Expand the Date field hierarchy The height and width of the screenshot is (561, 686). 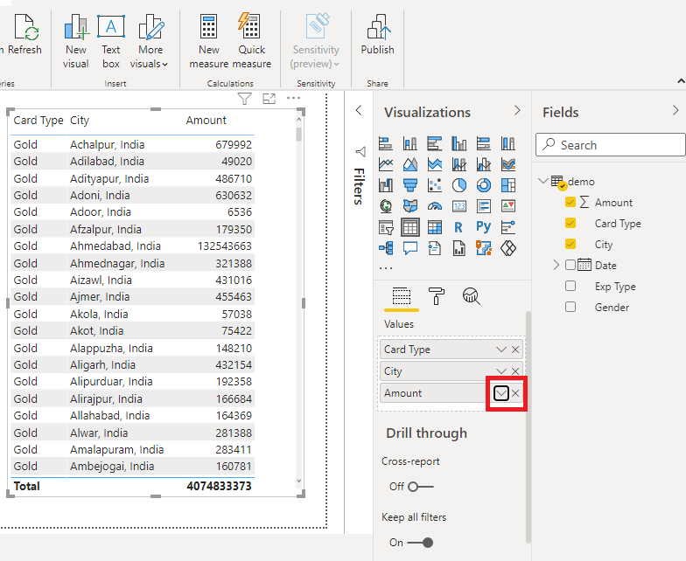coord(556,265)
